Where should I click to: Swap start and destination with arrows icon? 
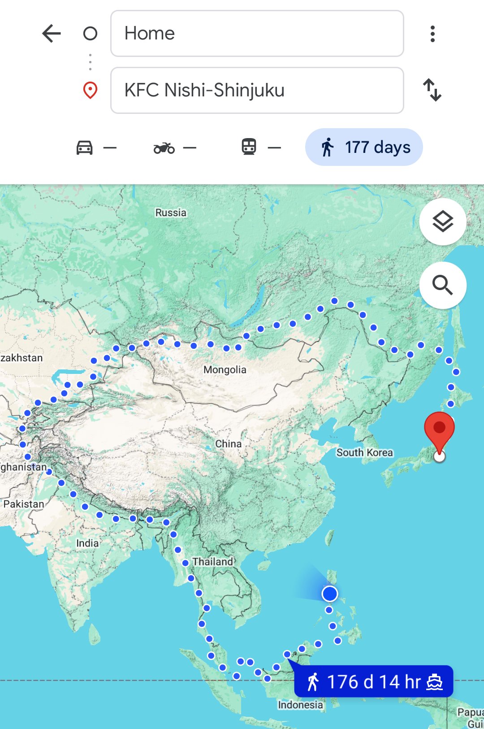tap(432, 90)
